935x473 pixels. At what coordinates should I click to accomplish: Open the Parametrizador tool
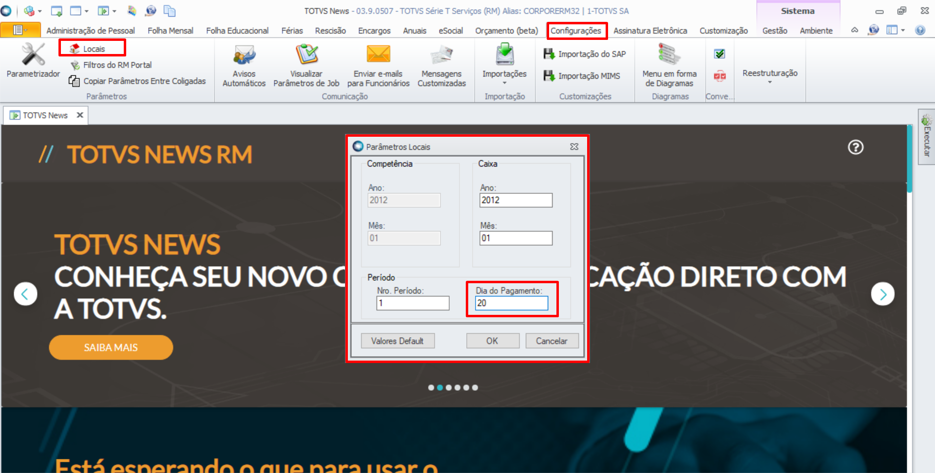(x=33, y=60)
